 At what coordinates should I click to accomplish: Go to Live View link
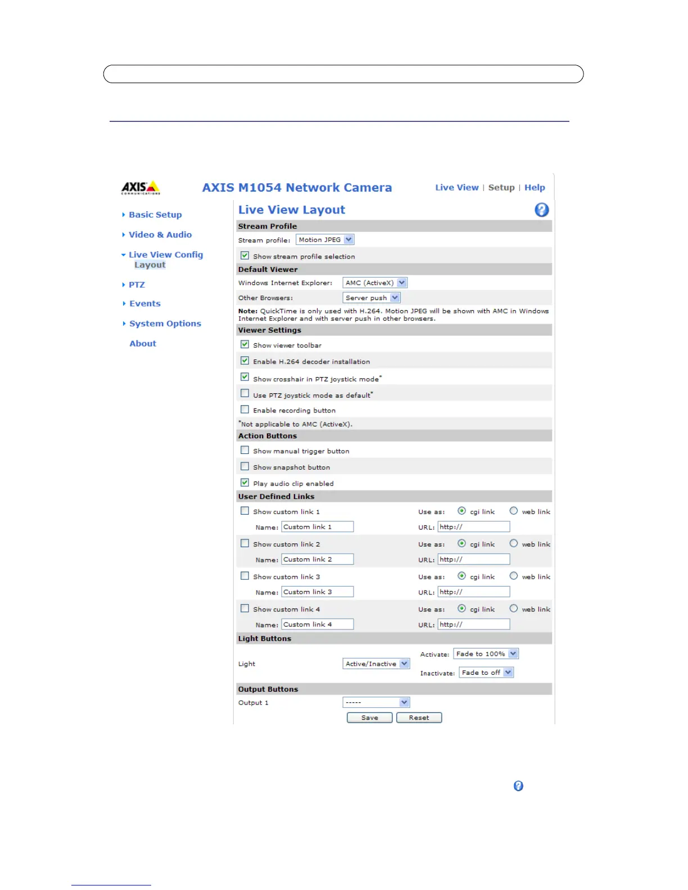click(457, 188)
